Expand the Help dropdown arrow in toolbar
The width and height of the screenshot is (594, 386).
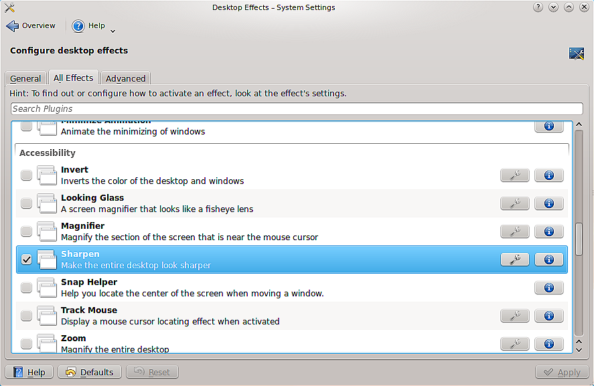113,30
